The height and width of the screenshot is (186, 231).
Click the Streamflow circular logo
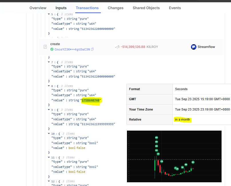(x=194, y=47)
